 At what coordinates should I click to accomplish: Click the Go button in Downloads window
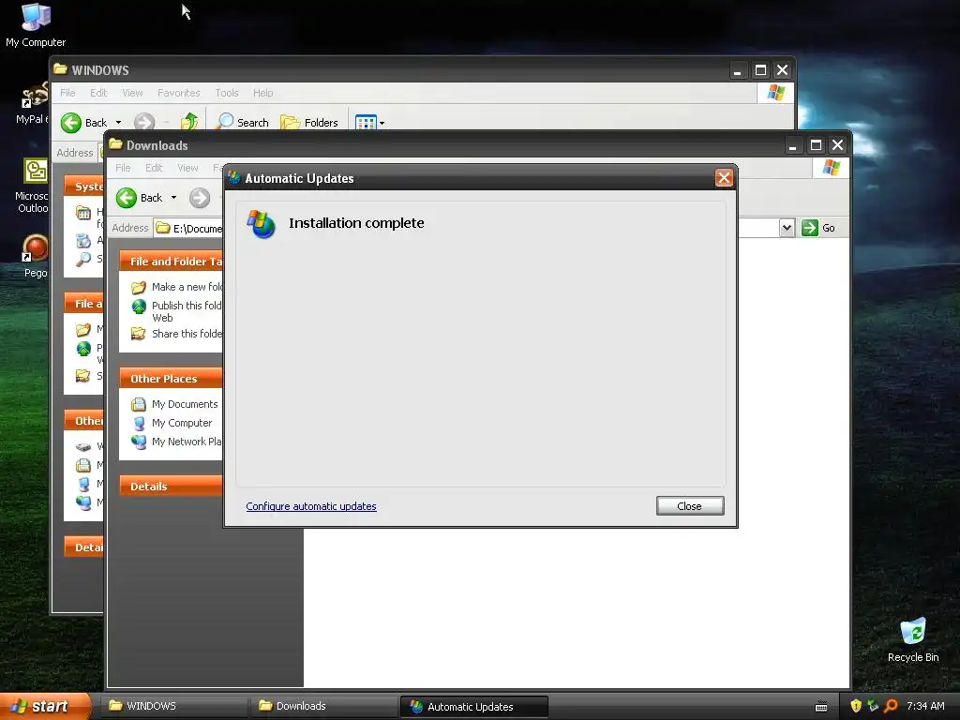click(818, 228)
